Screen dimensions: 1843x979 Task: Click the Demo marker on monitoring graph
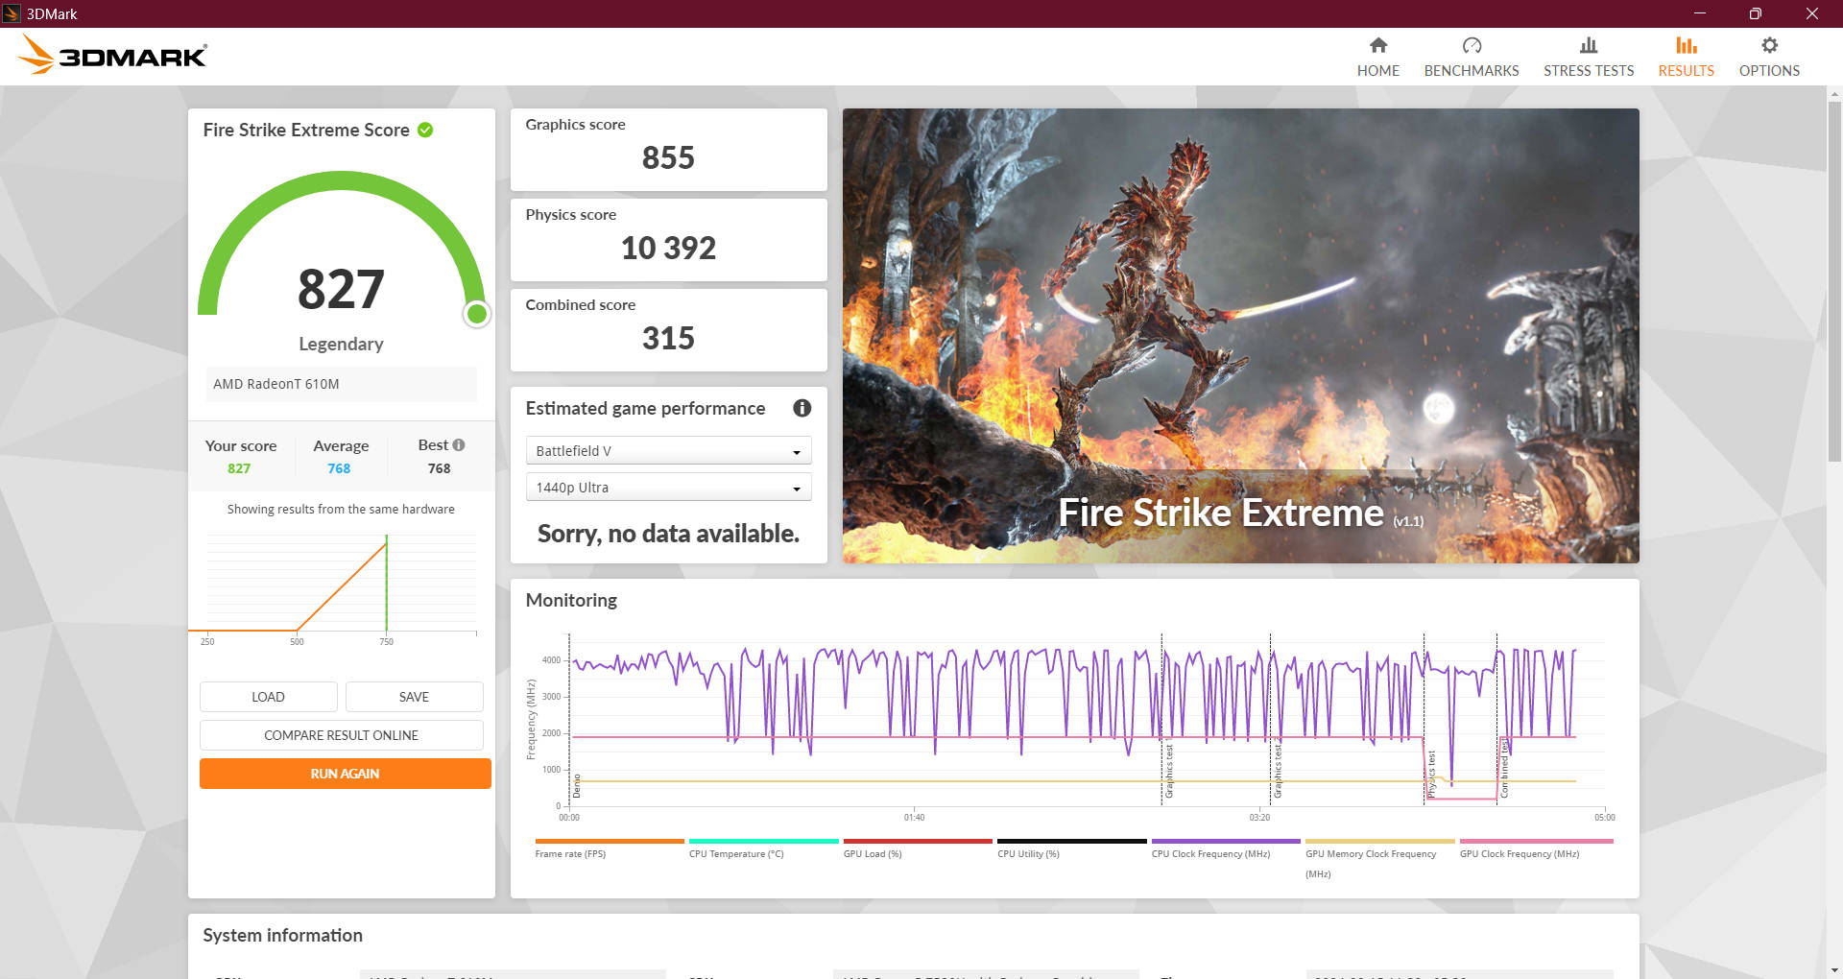click(x=577, y=786)
